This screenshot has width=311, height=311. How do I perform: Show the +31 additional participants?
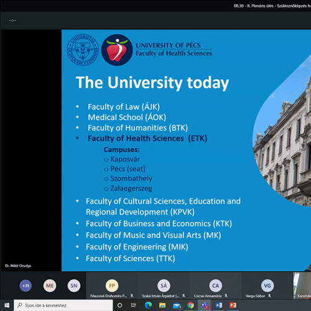(x=26, y=285)
